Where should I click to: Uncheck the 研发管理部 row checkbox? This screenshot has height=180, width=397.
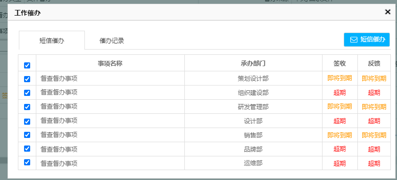point(27,107)
